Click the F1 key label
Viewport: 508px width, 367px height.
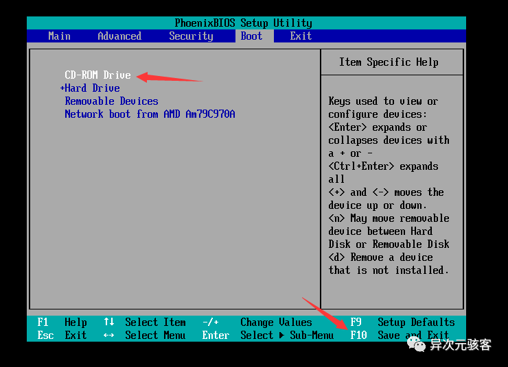point(43,322)
